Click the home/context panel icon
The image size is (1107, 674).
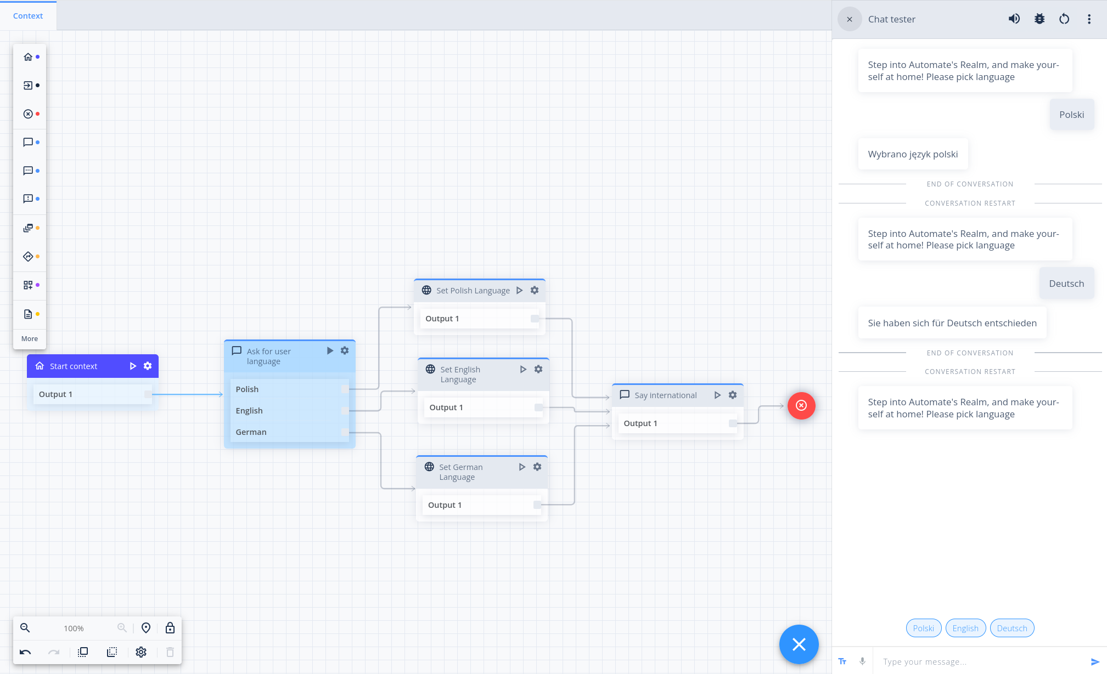pos(27,57)
